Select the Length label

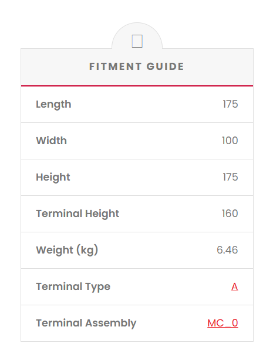tap(53, 105)
